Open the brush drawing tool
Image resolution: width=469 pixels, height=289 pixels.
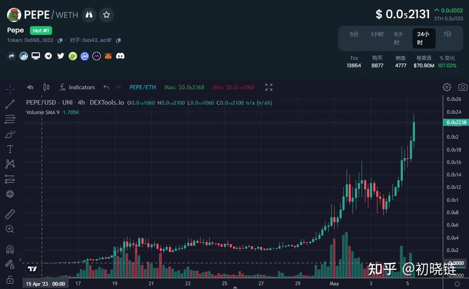tap(10, 134)
